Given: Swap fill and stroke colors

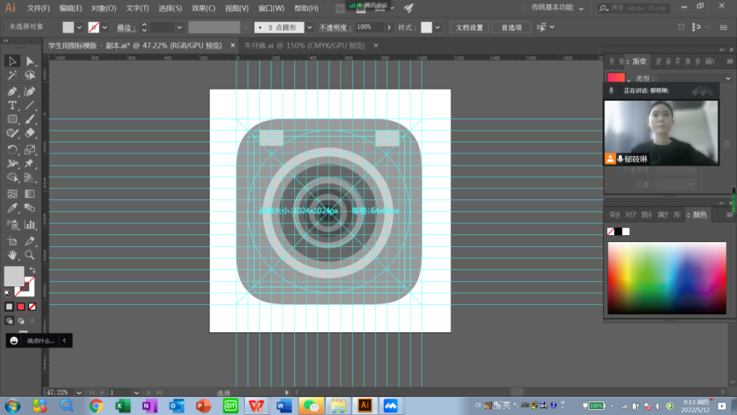Looking at the screenshot, I should pyautogui.click(x=32, y=270).
